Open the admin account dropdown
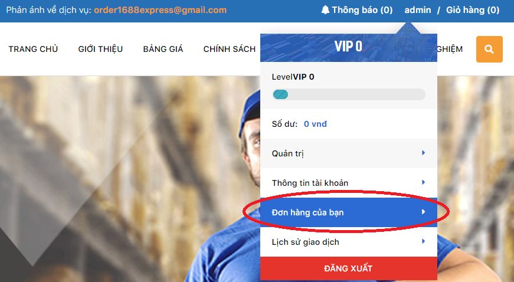Image resolution: width=514 pixels, height=282 pixels. [x=418, y=10]
